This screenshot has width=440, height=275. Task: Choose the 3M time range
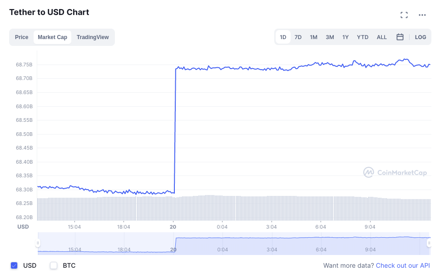click(330, 37)
